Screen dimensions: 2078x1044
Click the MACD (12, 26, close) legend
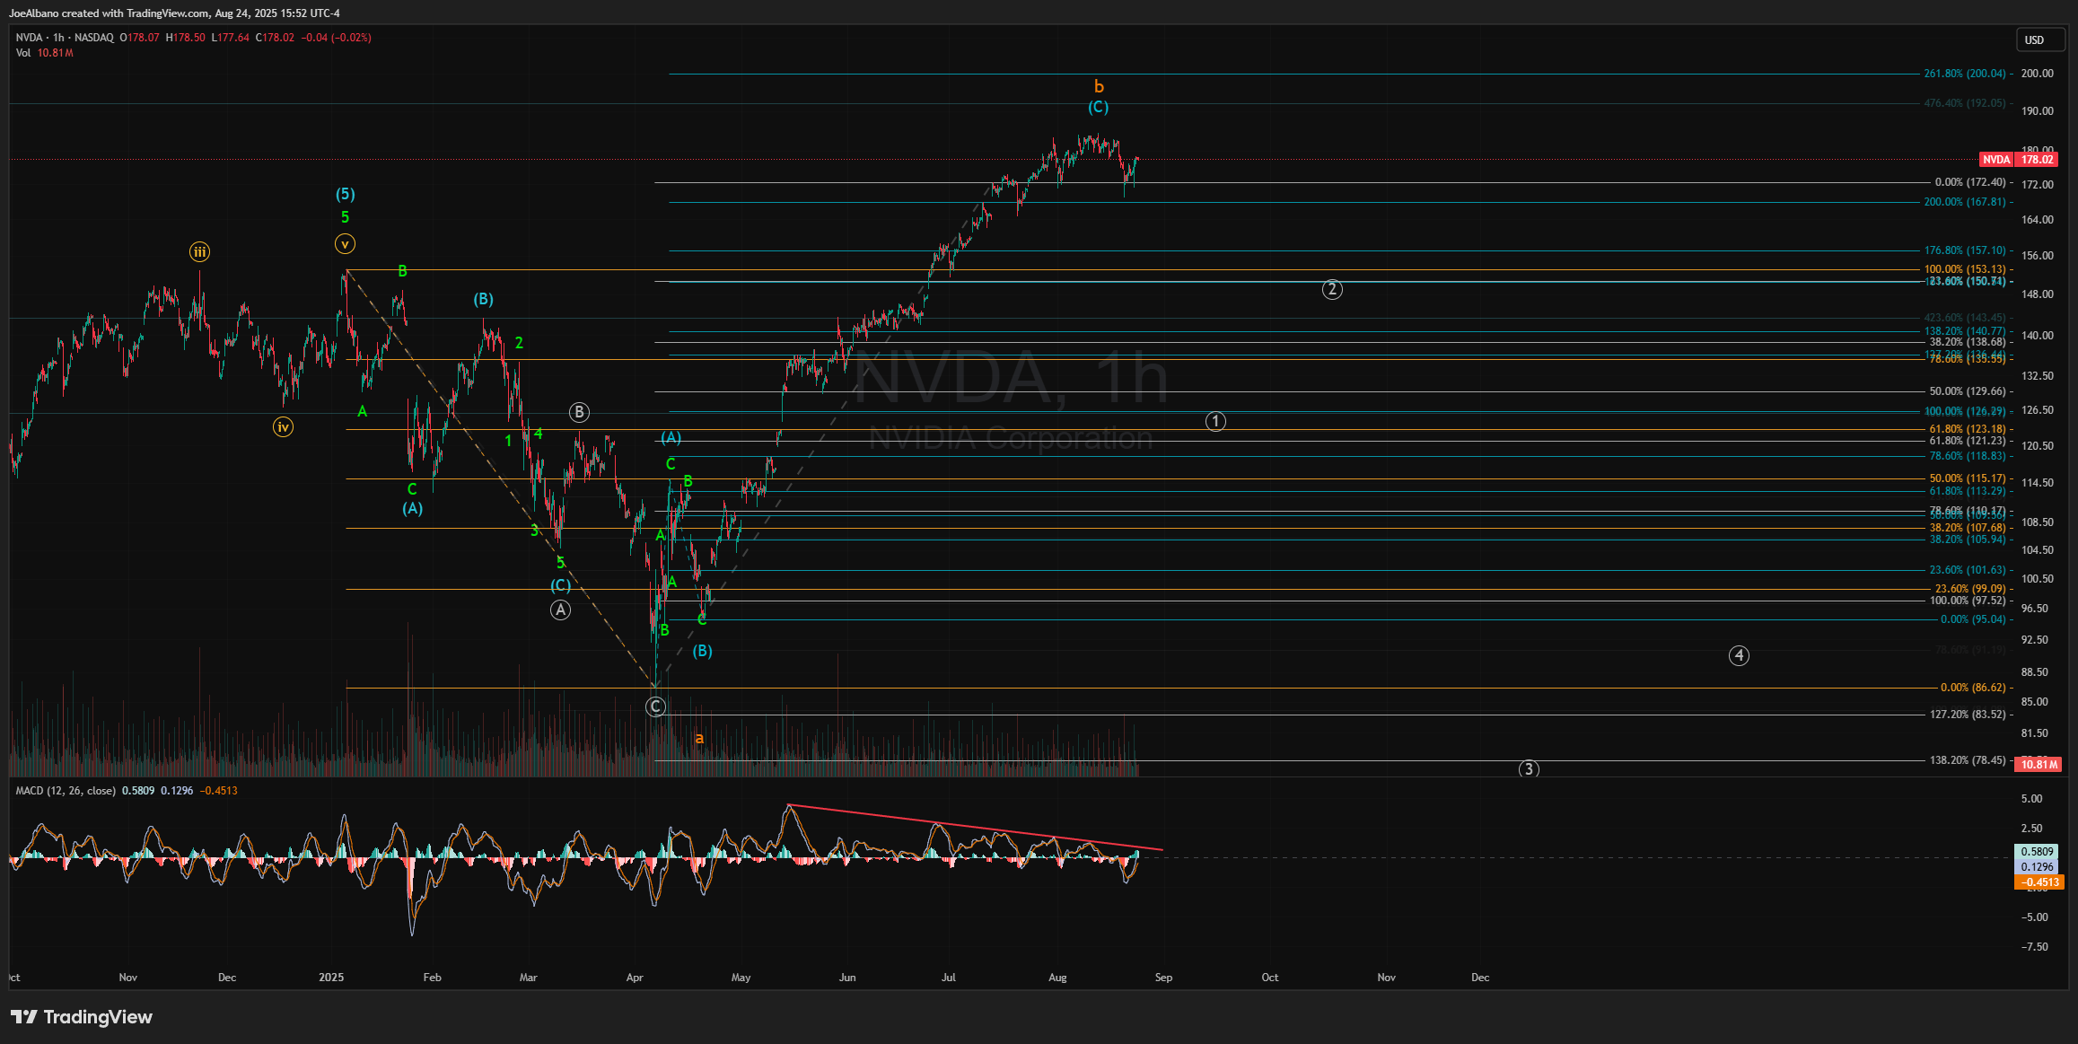[x=66, y=791]
